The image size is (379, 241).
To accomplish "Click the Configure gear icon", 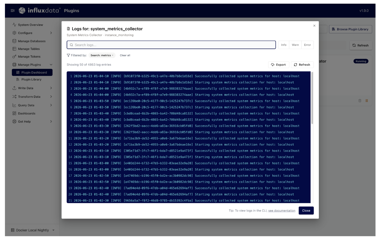I will click(x=14, y=33).
